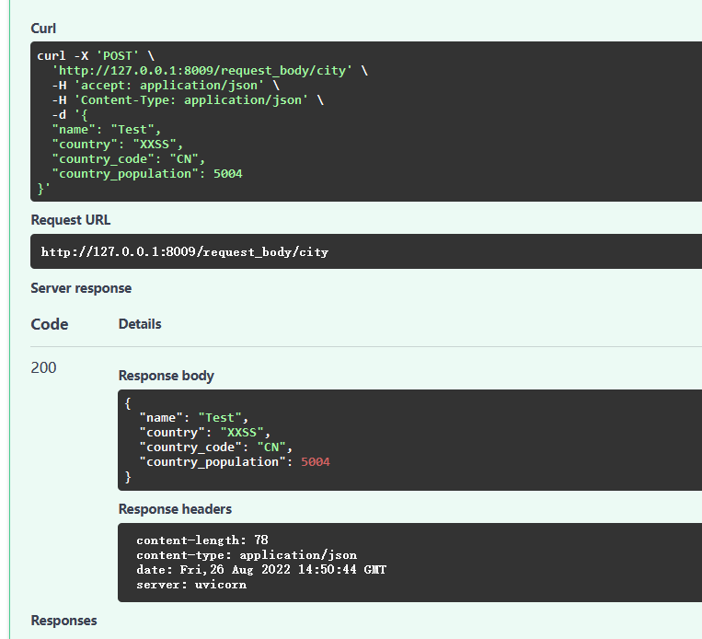Click "name": "Test" in curl command
This screenshot has height=639, width=702.
pos(107,130)
